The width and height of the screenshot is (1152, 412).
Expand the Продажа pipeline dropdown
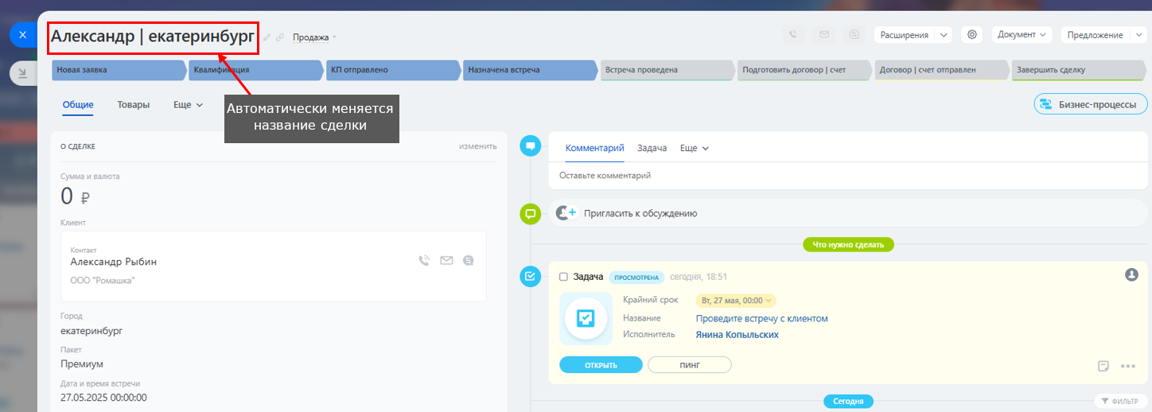pyautogui.click(x=315, y=37)
